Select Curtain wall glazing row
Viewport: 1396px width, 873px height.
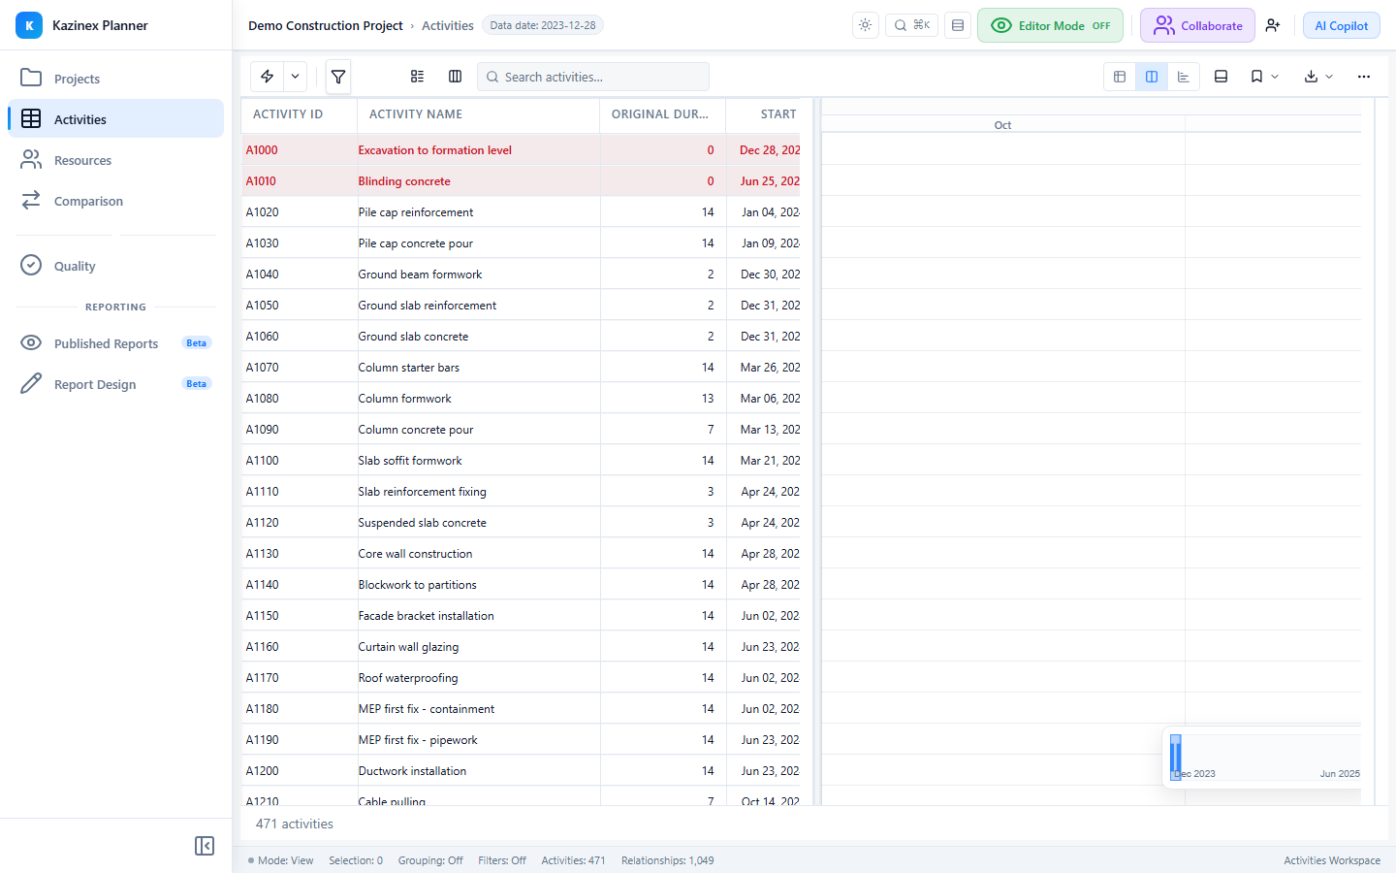point(522,647)
